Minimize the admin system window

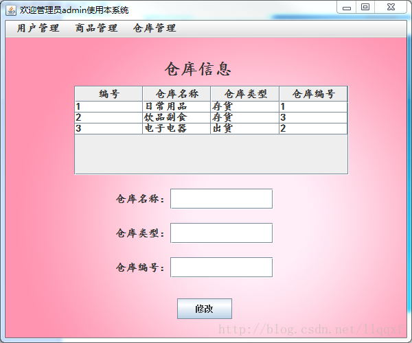tap(347, 8)
